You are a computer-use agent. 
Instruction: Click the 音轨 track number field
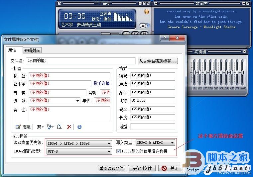[105, 93]
